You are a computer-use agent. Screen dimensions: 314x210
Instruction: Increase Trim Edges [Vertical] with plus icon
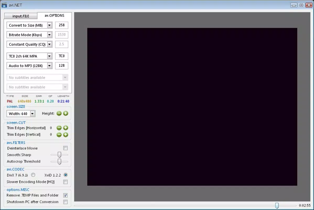click(66, 135)
